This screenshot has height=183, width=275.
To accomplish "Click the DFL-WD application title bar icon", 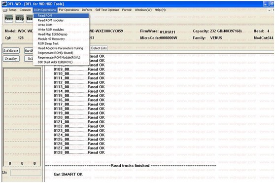I will tap(4, 3).
